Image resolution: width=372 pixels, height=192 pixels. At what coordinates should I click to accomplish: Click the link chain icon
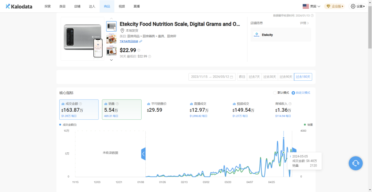click(141, 41)
